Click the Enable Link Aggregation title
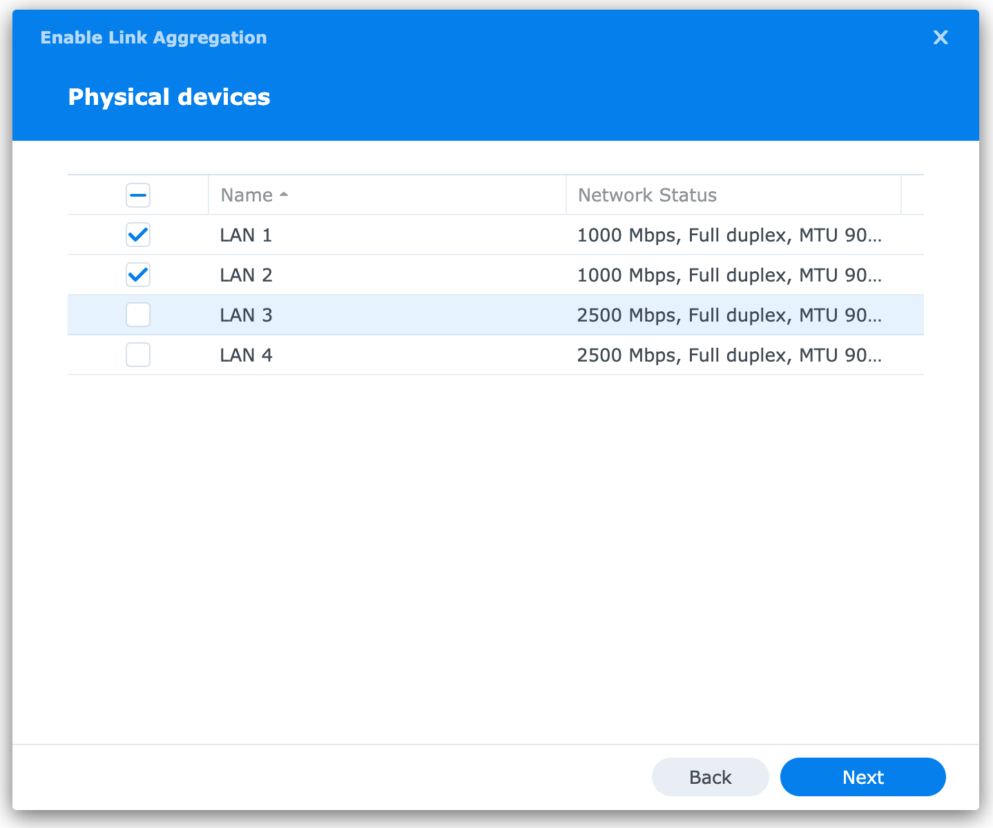Image resolution: width=993 pixels, height=828 pixels. (153, 37)
